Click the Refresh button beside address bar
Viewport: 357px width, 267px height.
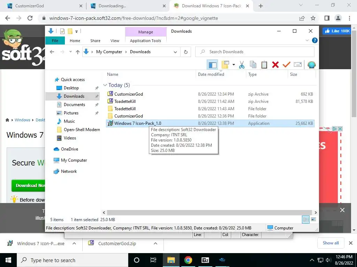186,52
